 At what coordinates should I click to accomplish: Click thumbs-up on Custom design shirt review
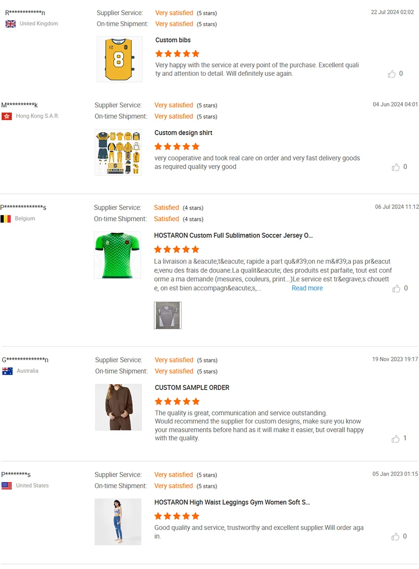395,167
